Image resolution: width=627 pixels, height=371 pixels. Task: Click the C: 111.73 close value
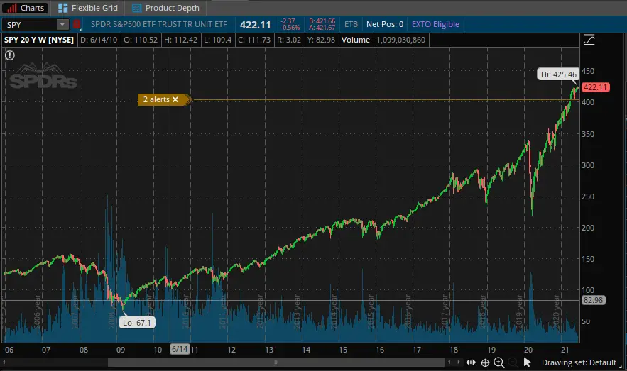(254, 40)
